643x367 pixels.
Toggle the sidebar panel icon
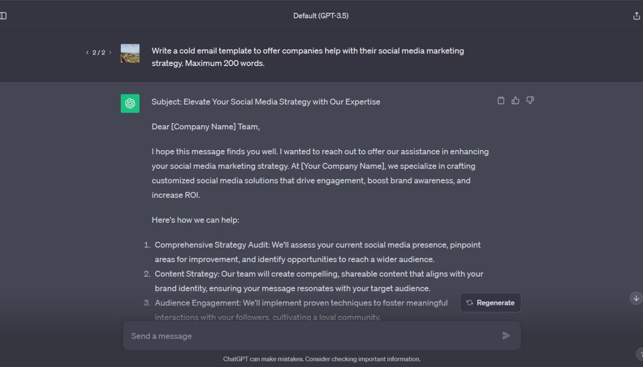click(x=3, y=16)
